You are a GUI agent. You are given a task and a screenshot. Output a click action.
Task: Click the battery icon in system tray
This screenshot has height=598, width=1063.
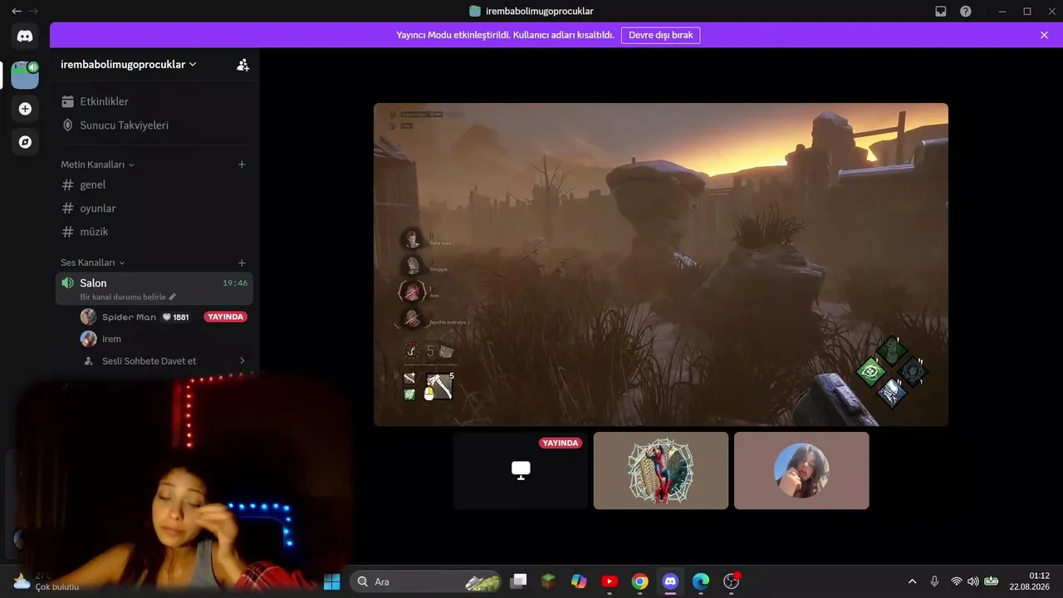coord(991,581)
